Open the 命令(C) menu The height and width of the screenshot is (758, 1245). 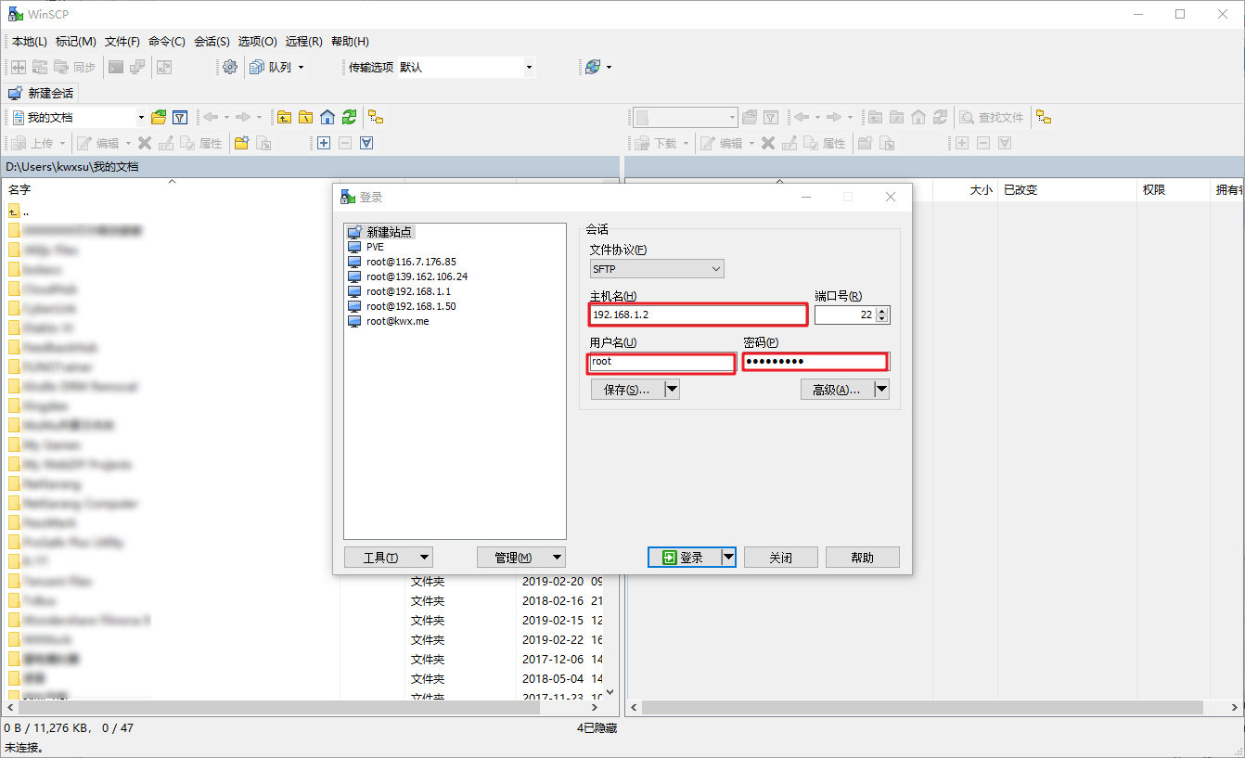tap(167, 42)
